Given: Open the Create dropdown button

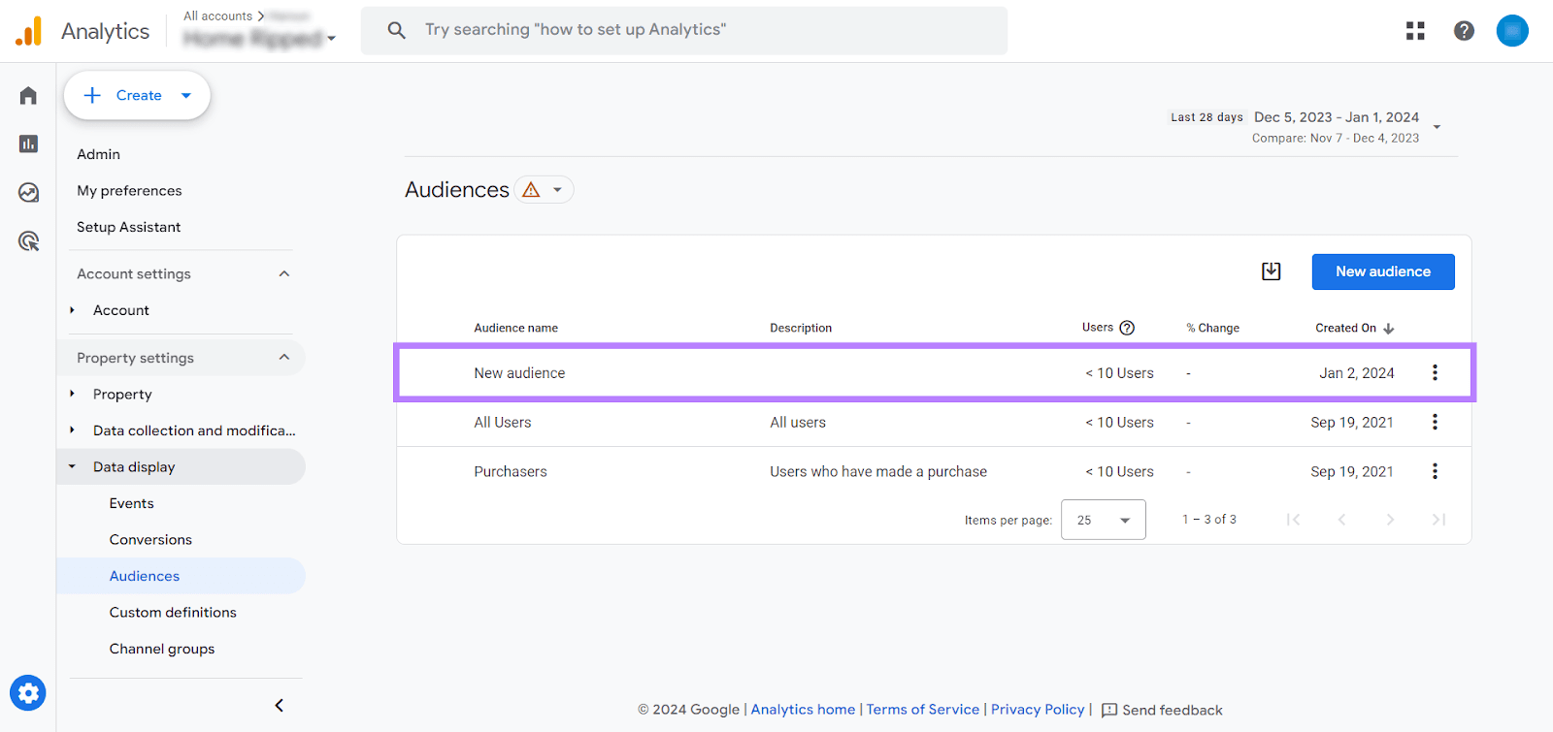Looking at the screenshot, I should click(x=137, y=95).
